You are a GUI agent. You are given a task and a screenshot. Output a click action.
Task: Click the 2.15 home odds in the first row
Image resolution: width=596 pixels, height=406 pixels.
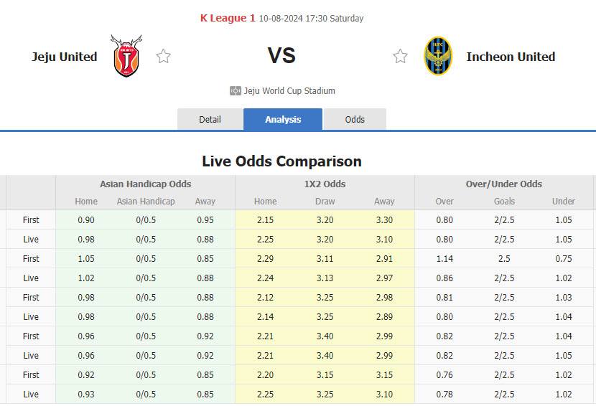(x=265, y=220)
